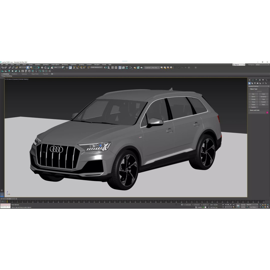Click the Teapot primitive button
The width and height of the screenshot is (270, 270).
tap(253, 104)
